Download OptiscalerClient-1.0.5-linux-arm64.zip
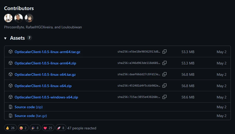235x134 pixels. pos(45,63)
